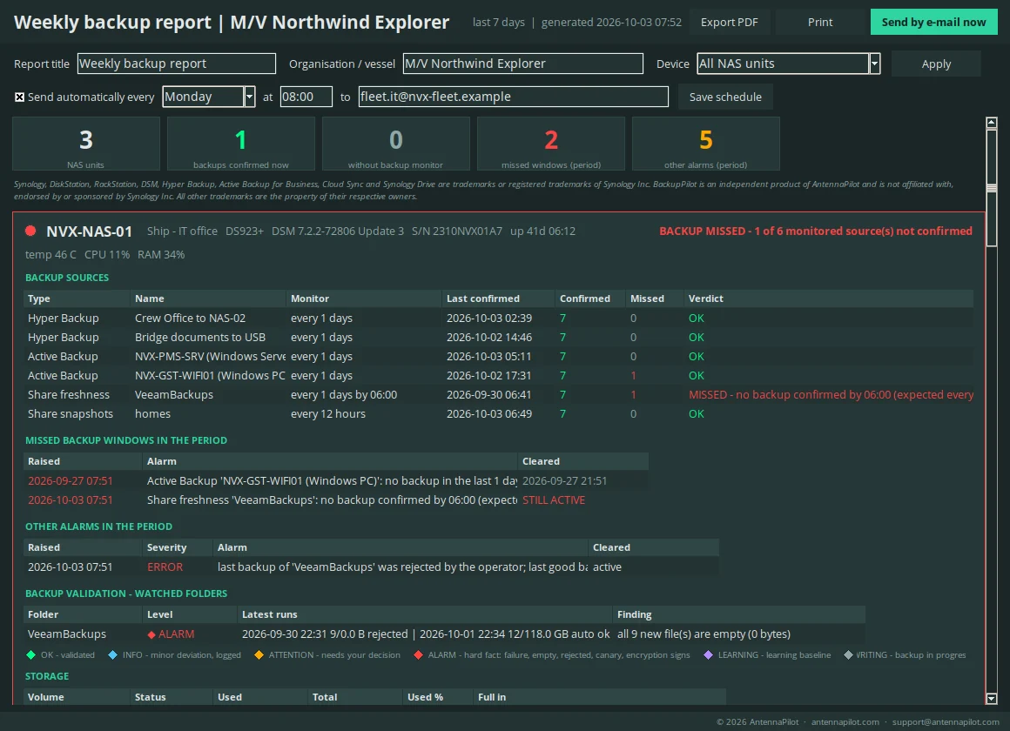Click the BACKUP MISSED status message
The image size is (1010, 731).
coord(816,231)
